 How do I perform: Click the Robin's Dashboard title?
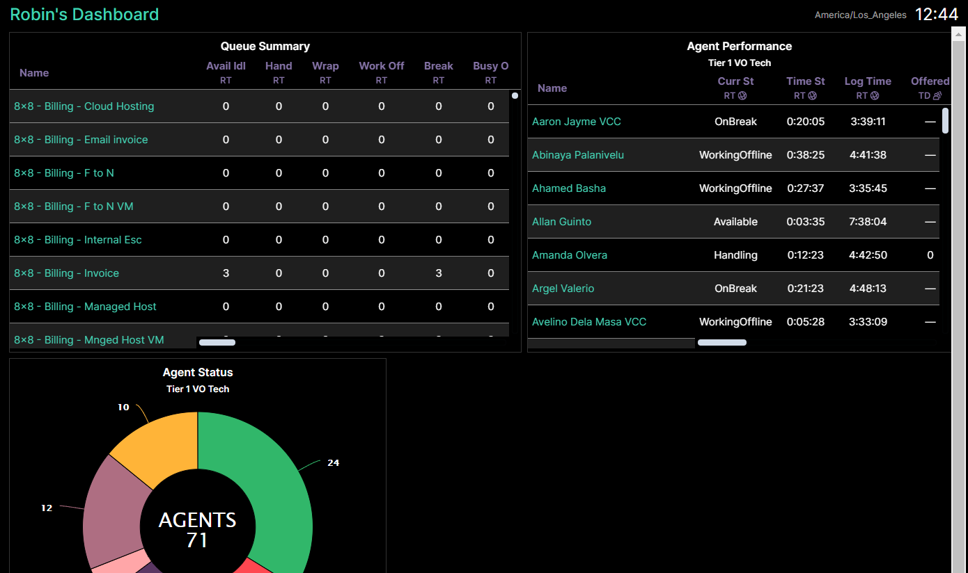(84, 14)
